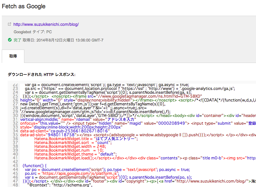
Task: Click the external link icon beside the URL
Action: click(x=10, y=24)
